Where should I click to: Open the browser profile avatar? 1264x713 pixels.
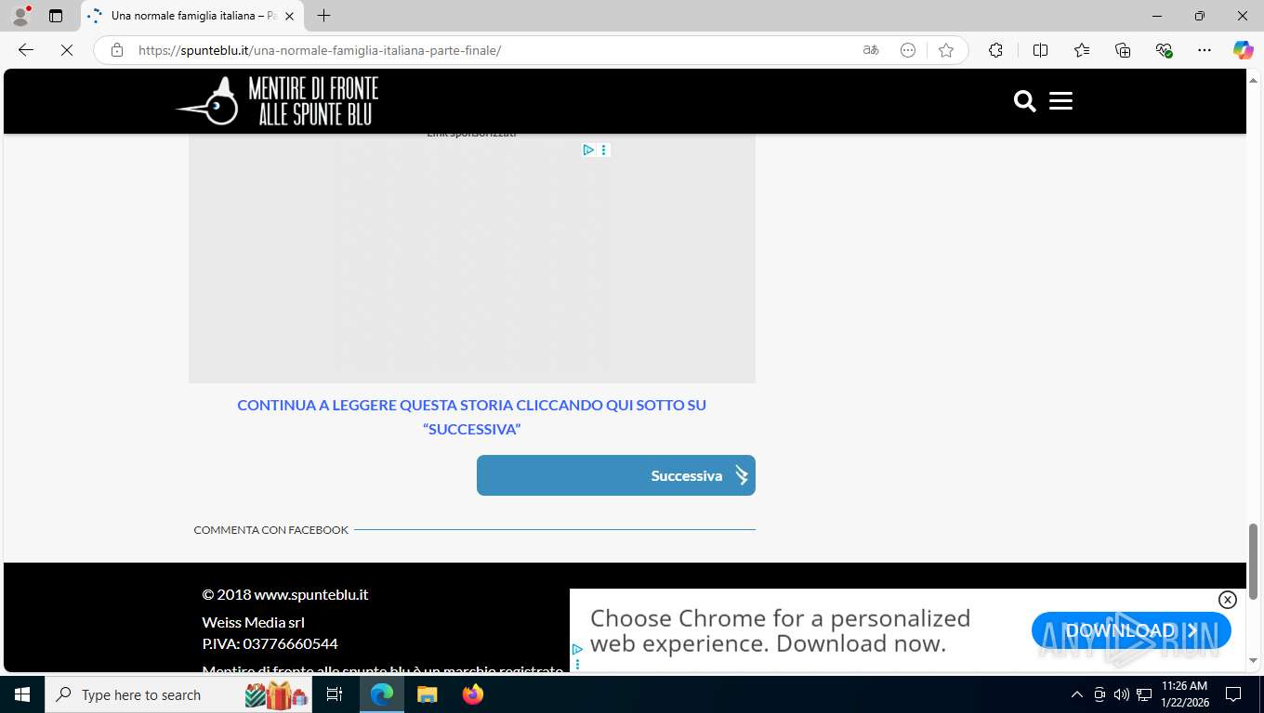20,16
